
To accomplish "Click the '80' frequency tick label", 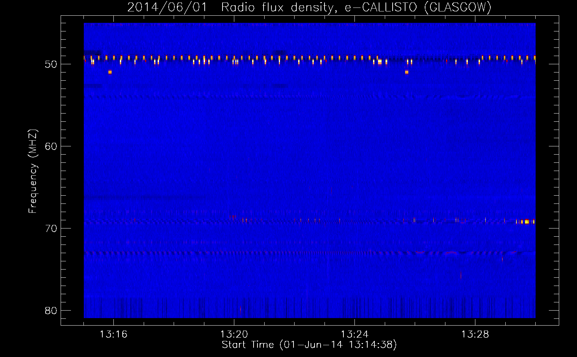I will click(51, 311).
